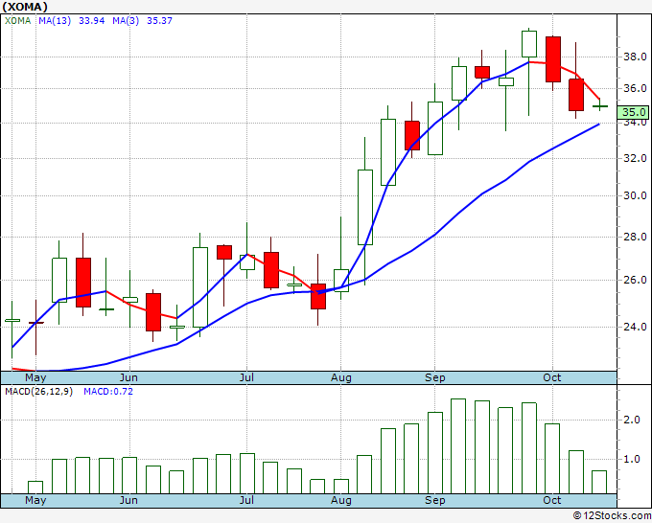Click Oct on the MACD panel axis
652x523 pixels.
[x=551, y=500]
